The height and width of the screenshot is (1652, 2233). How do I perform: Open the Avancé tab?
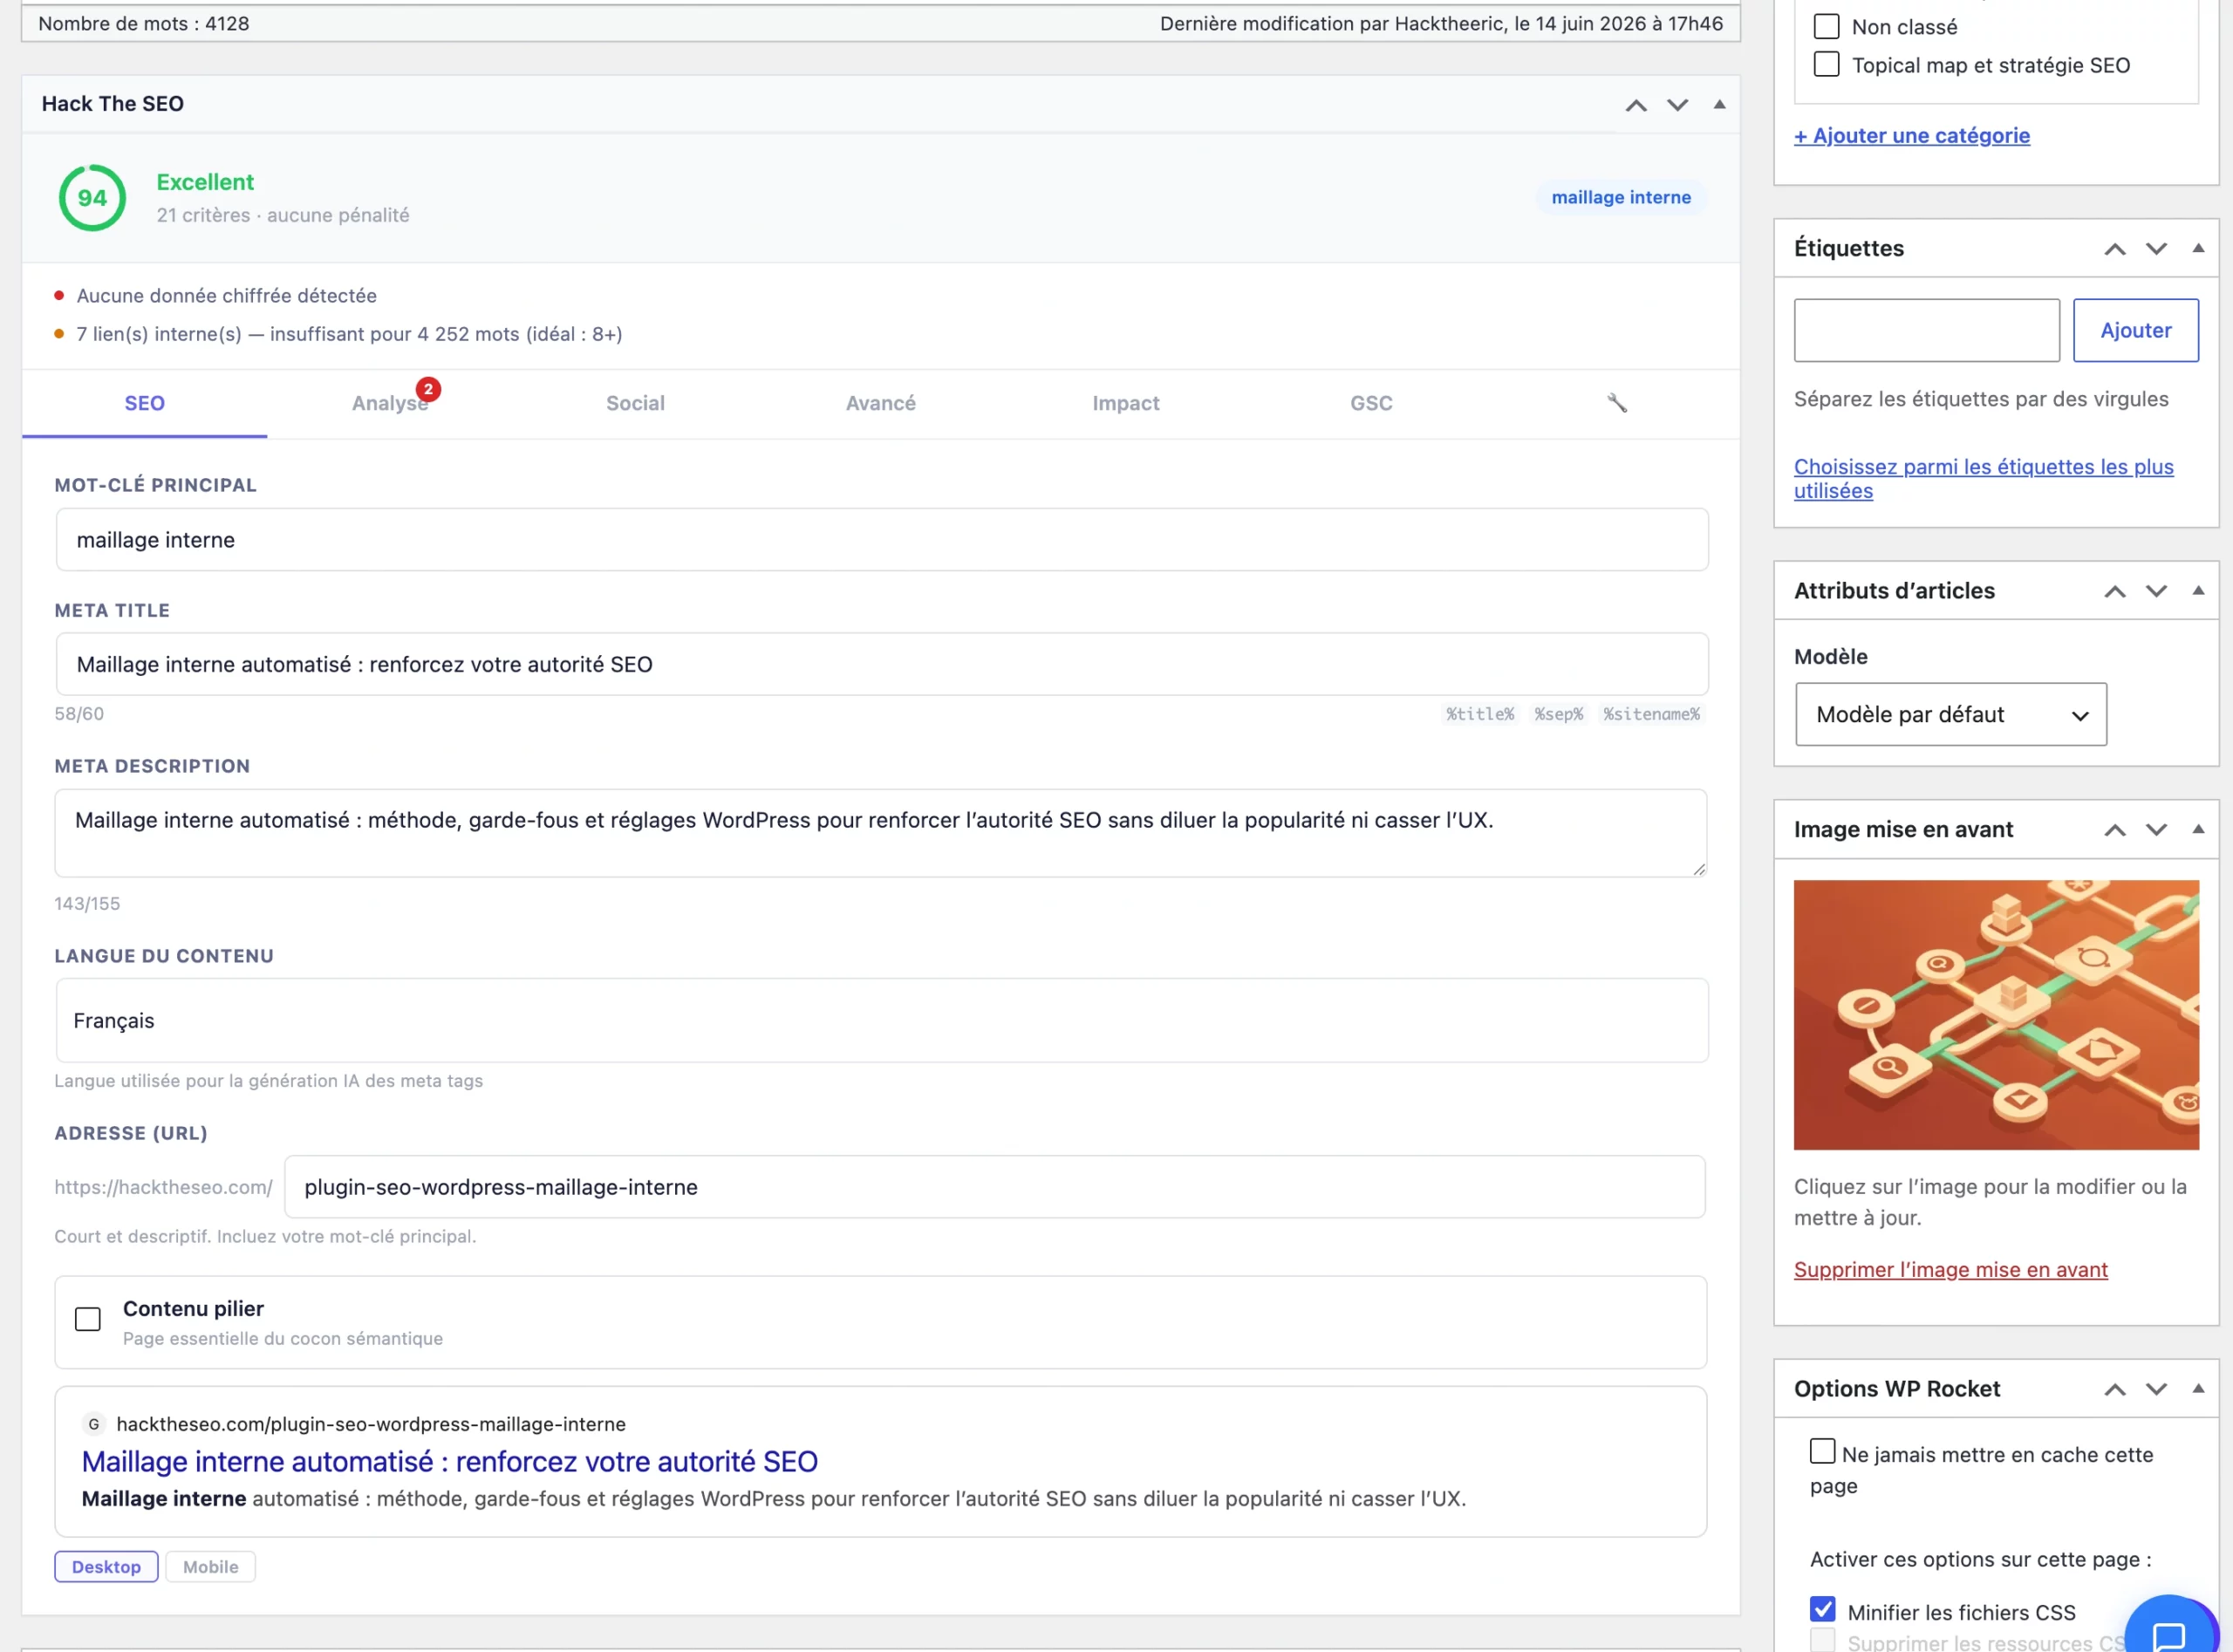[881, 403]
